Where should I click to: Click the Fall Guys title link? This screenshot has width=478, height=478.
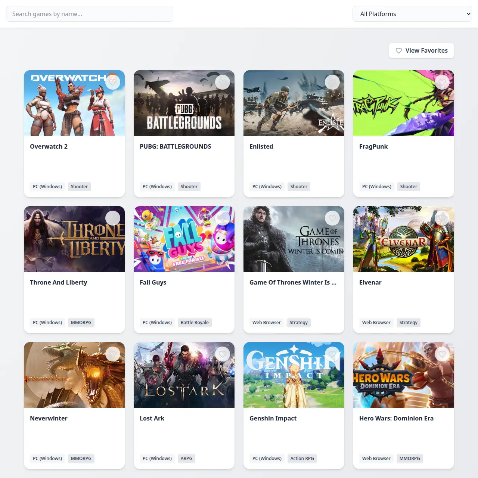coord(153,282)
